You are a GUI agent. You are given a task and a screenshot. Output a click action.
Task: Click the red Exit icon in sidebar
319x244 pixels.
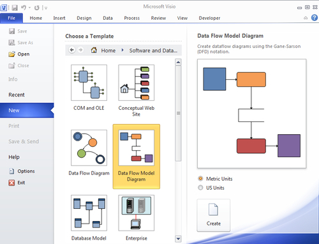click(11, 183)
